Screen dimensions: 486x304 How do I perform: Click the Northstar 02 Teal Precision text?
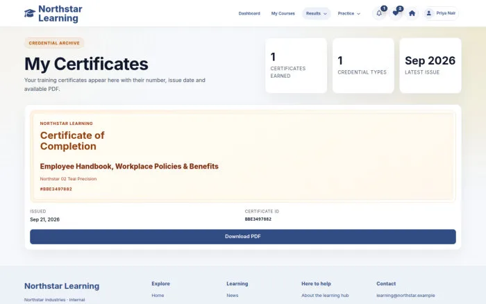pos(68,179)
